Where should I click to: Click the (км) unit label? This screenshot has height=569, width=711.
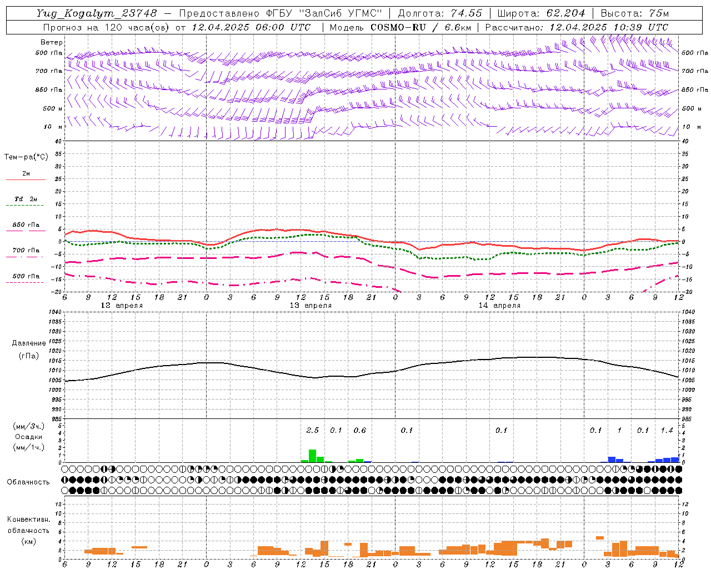[29, 541]
